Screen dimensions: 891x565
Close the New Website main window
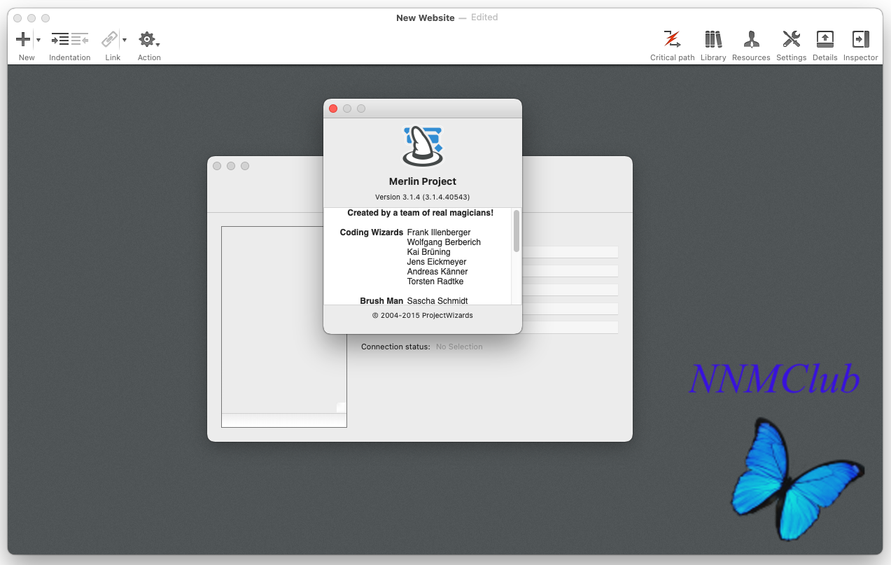coord(17,18)
